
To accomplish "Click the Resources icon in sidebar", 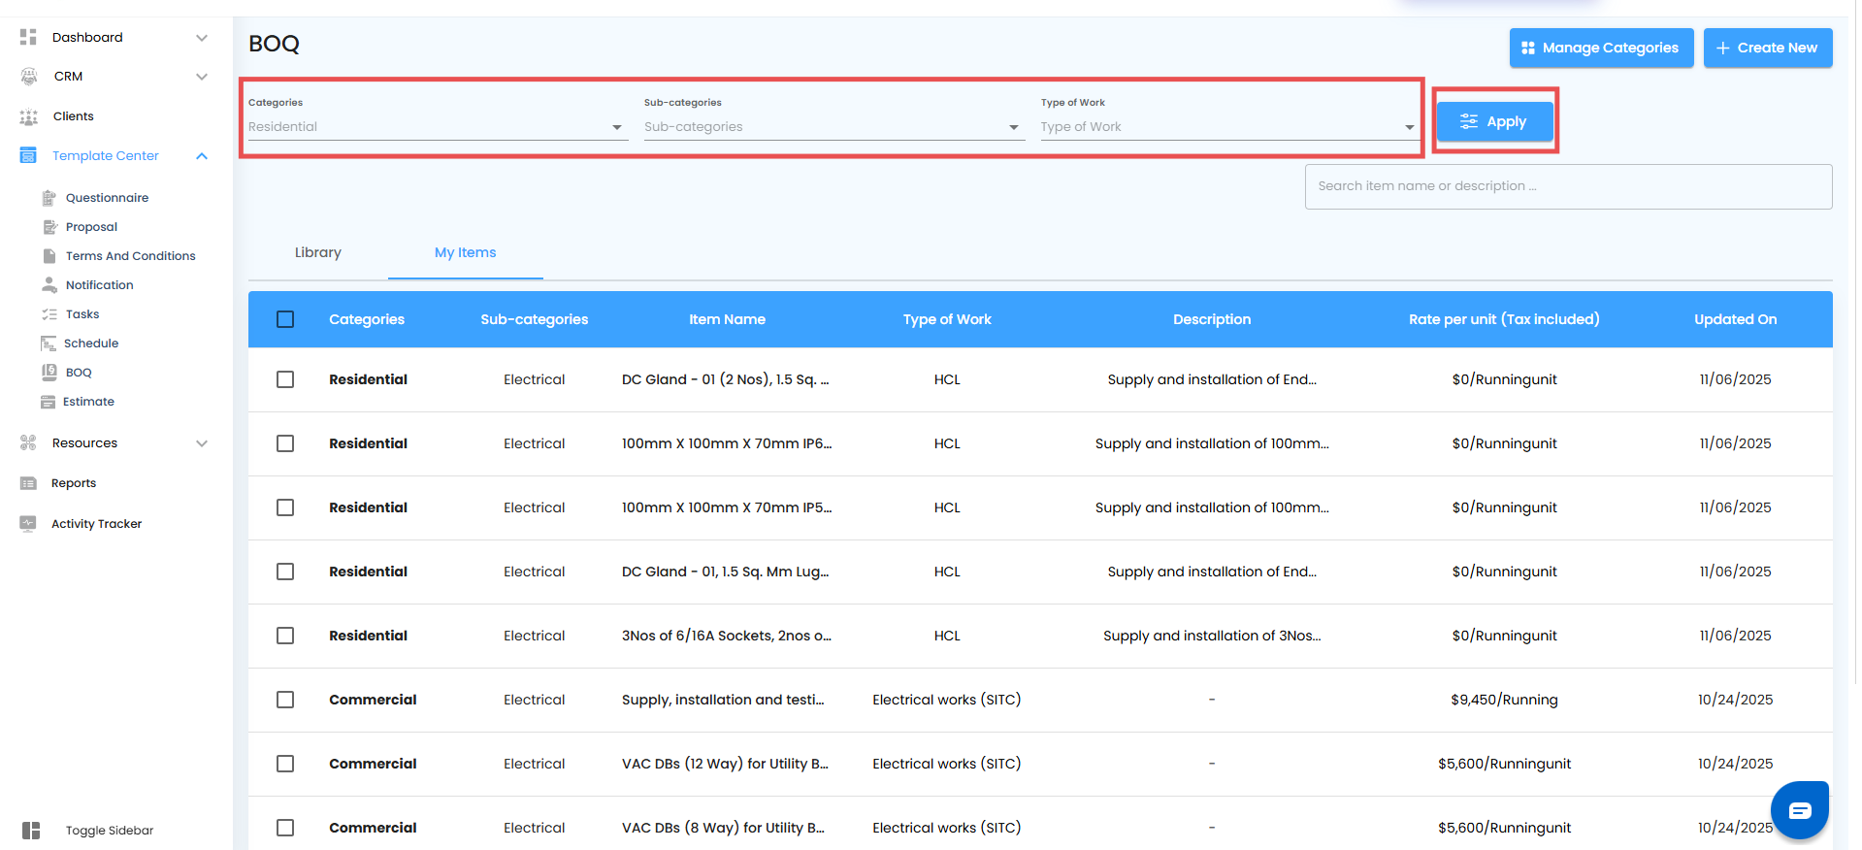I will coord(28,442).
